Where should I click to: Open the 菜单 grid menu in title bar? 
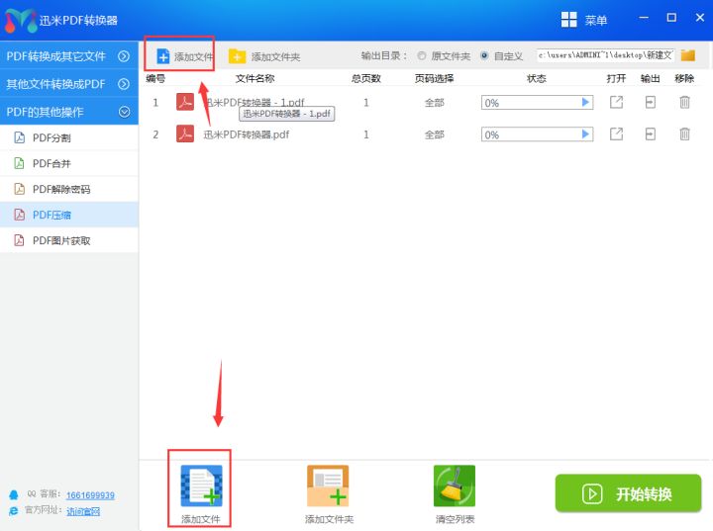point(570,20)
